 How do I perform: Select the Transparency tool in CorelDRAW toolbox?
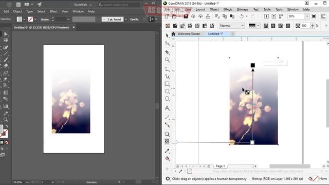coord(167,142)
